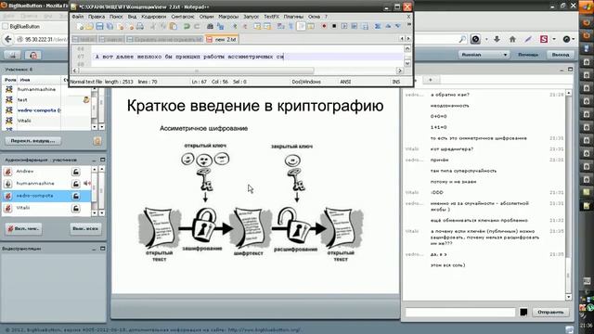This screenshot has height=334, width=594.
Task: Click the Cut scissors icon in Notepad++
Action: 153,26
